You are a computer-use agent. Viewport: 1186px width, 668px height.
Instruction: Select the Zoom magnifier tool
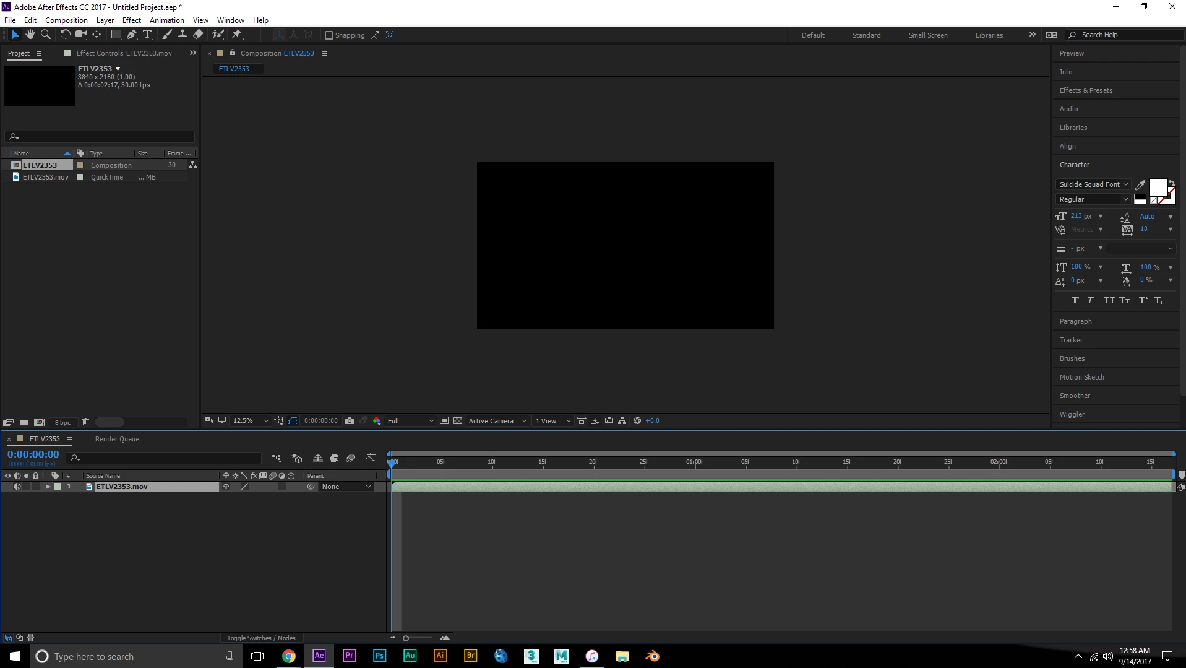pos(45,35)
